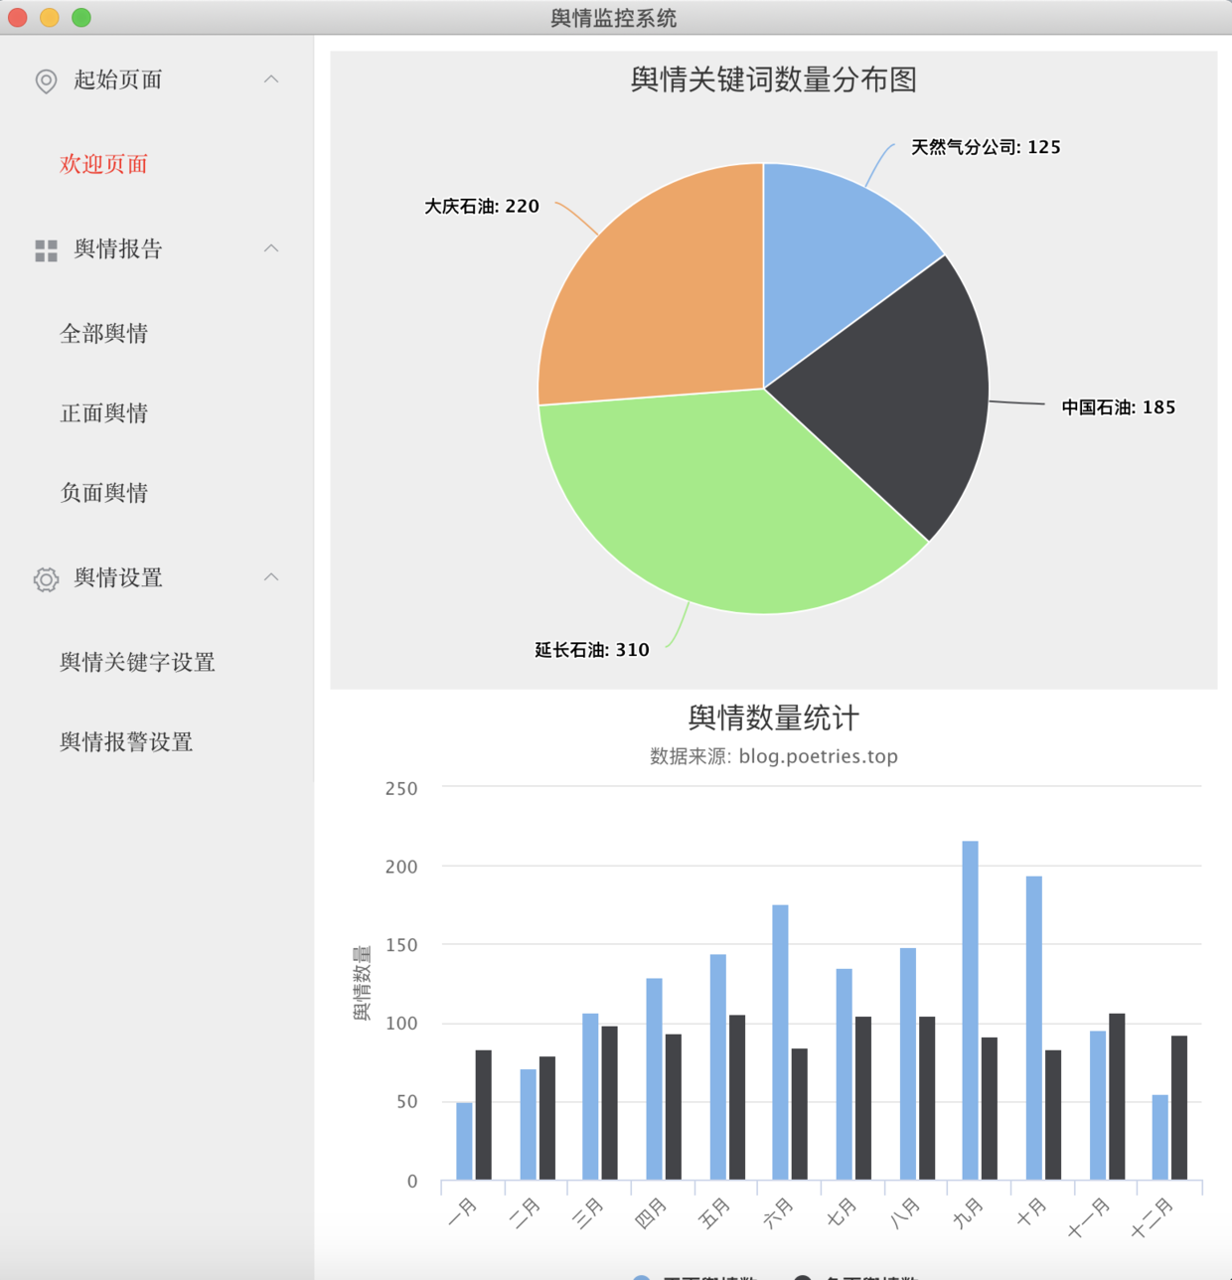Click the location pin icon beside 起始页面
The height and width of the screenshot is (1280, 1232).
pyautogui.click(x=46, y=80)
